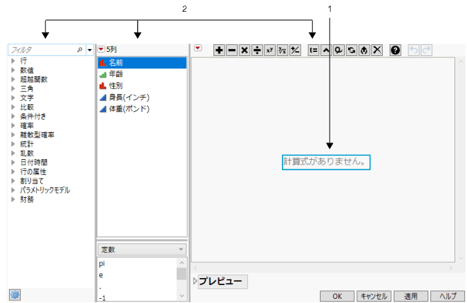Expand the 三角 function category
The width and height of the screenshot is (467, 303).
[13, 89]
